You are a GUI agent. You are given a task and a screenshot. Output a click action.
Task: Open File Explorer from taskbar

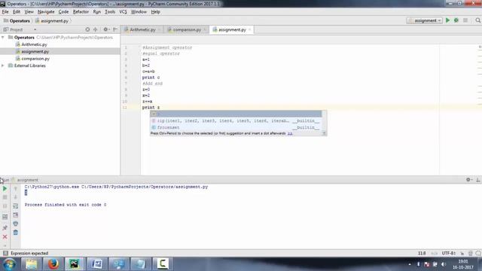point(31,264)
